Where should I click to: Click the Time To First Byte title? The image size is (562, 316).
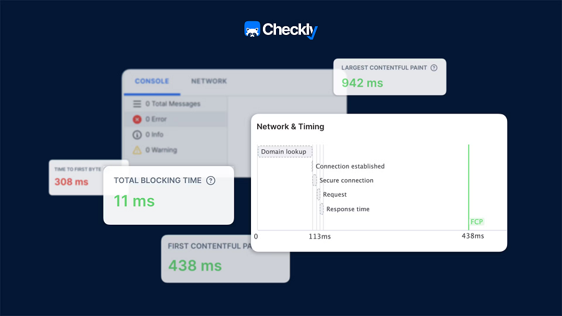click(x=77, y=169)
